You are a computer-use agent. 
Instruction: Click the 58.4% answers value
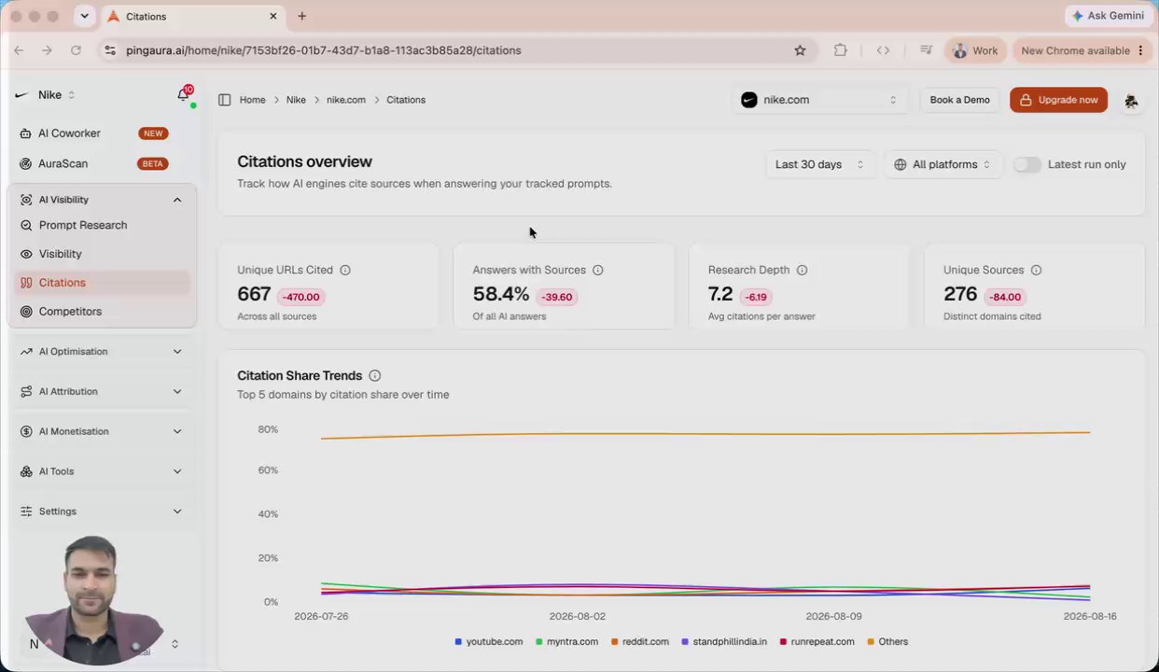(501, 294)
